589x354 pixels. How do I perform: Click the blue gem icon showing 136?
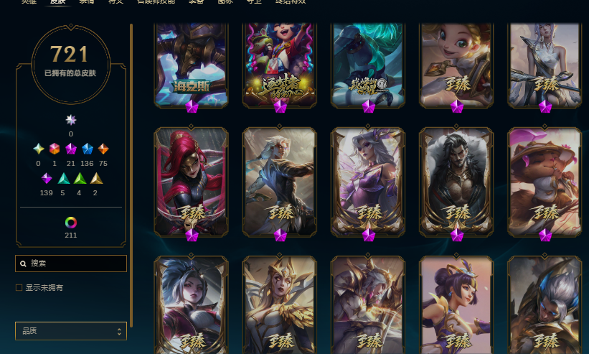point(87,149)
